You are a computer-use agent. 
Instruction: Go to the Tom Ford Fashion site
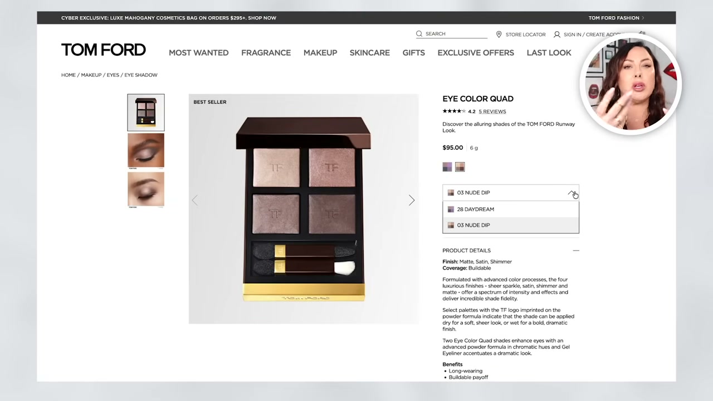pos(616,18)
